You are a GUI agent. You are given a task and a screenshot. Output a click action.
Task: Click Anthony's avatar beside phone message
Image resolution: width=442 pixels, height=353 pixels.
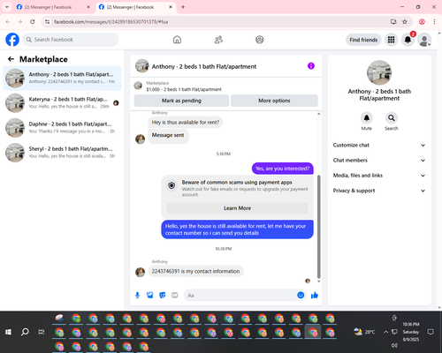coord(140,272)
